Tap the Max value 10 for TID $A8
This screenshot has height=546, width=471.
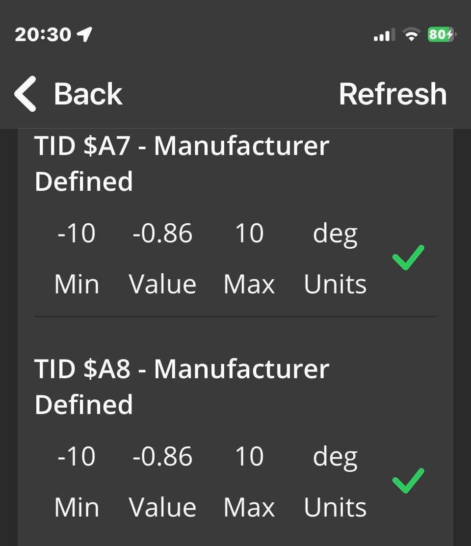tap(249, 456)
